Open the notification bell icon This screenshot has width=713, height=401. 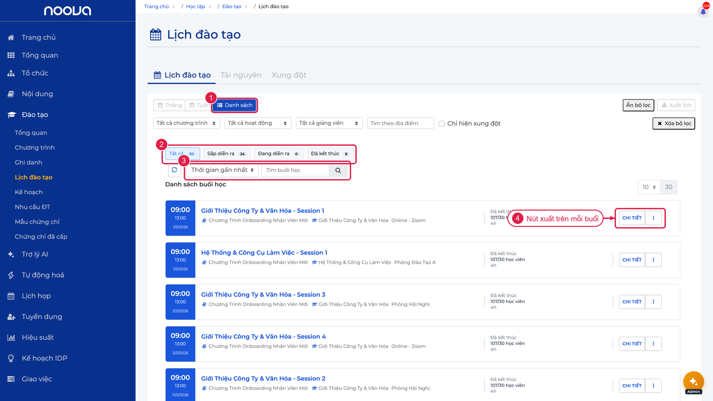coord(703,12)
